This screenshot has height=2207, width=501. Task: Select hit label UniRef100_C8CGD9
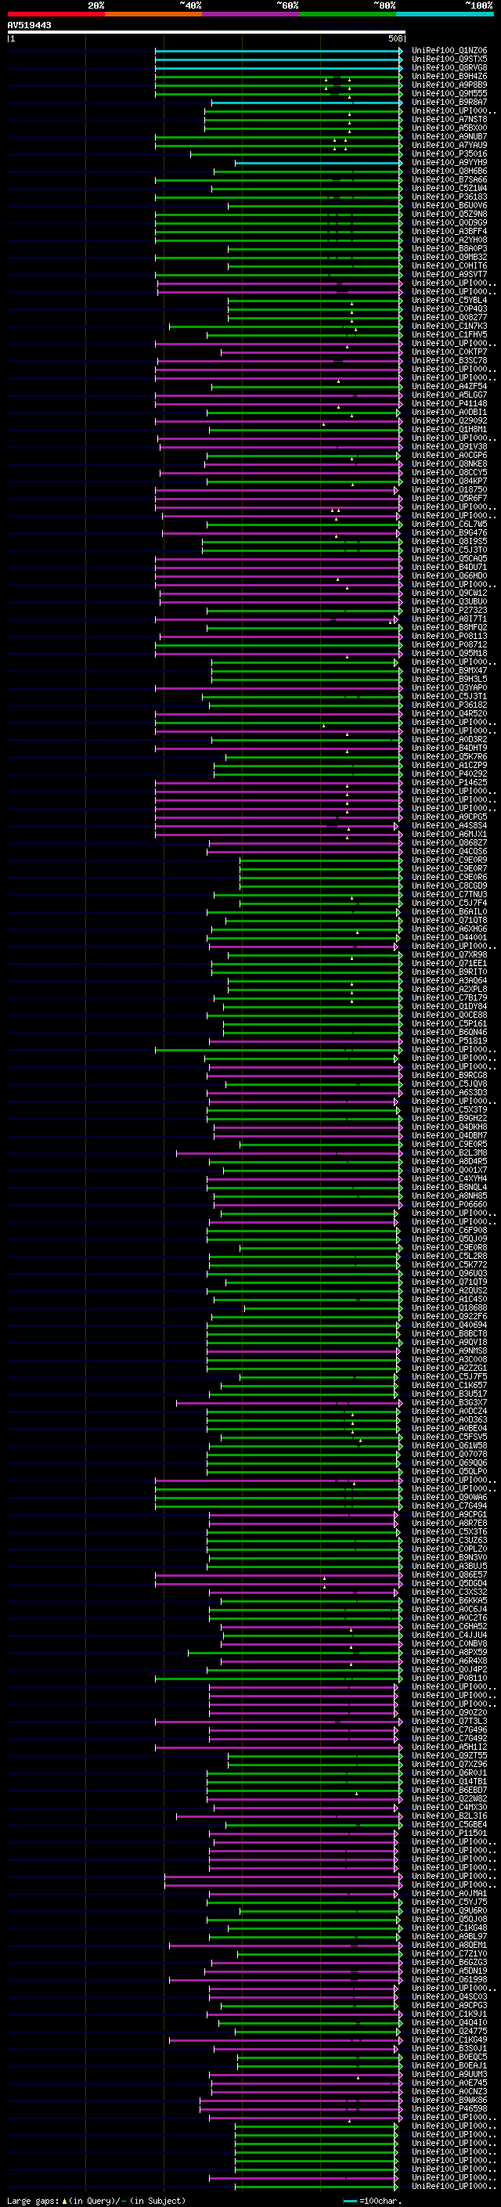[449, 886]
